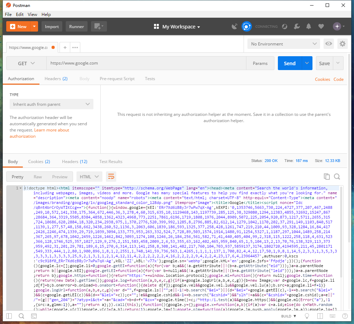Switch response view to Pretty
The width and height of the screenshot is (354, 324).
tap(17, 177)
